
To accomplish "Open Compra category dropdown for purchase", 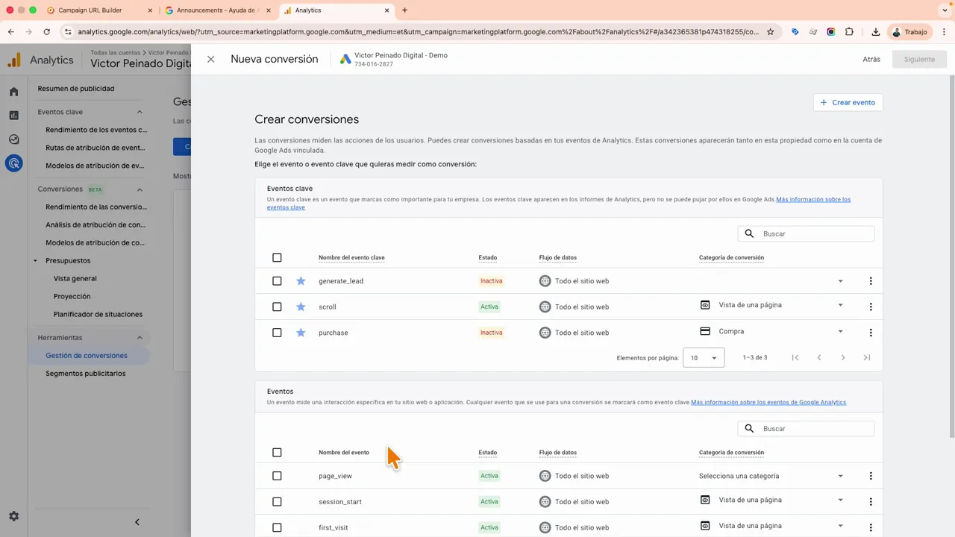I will pos(771,331).
